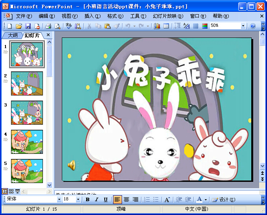Screen dimensions: 267x215
Task: Open the 宋体 font name dropdown
Action: click(59, 199)
